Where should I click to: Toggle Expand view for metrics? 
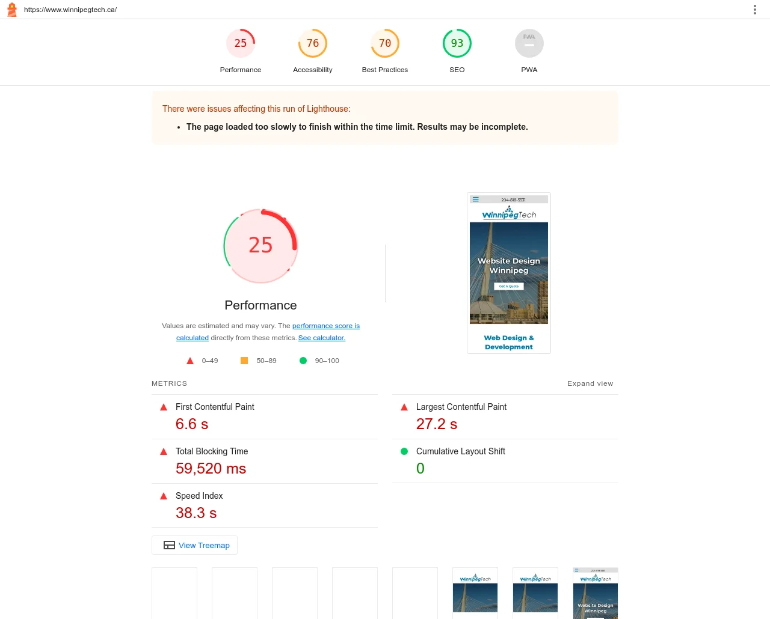pyautogui.click(x=590, y=383)
